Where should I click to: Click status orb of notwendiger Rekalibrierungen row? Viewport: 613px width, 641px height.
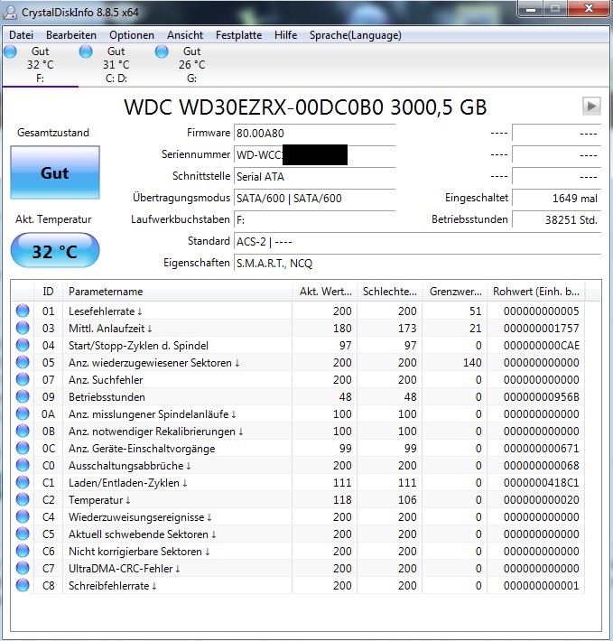(23, 431)
